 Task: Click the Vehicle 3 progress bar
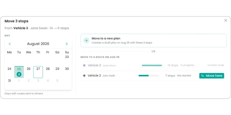coord(152,65)
